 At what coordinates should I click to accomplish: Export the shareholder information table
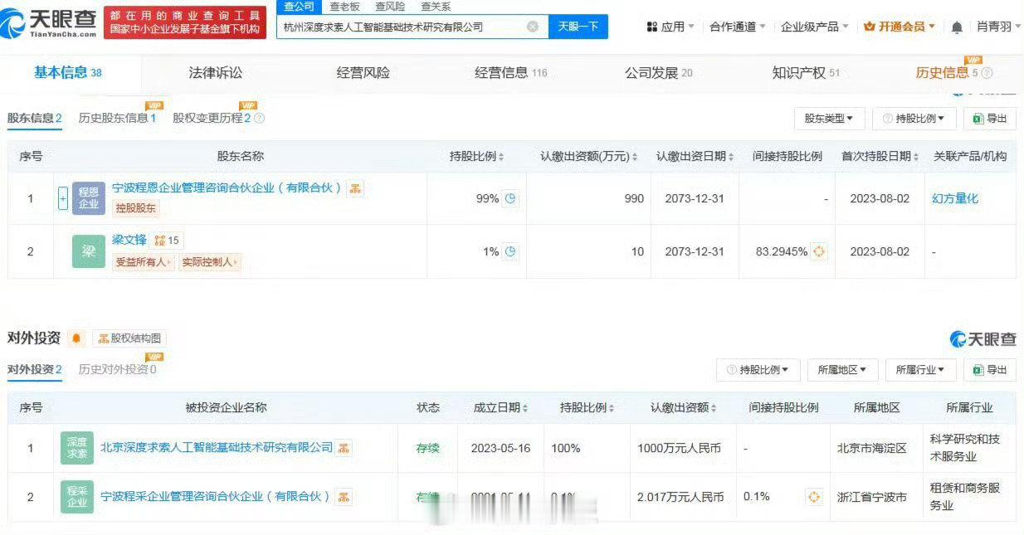pyautogui.click(x=991, y=119)
